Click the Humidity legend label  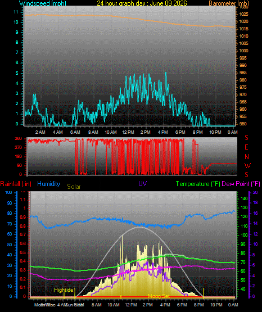pos(48,184)
